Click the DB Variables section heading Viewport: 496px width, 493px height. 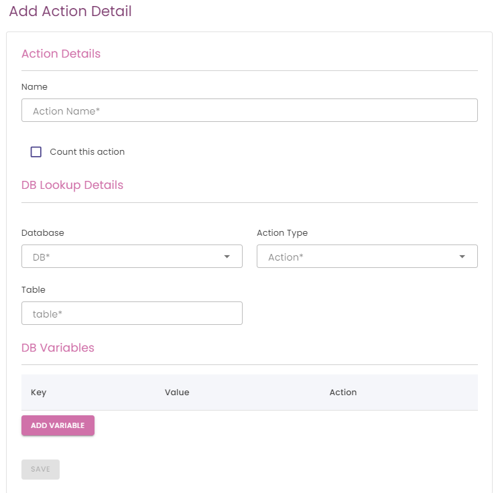(x=58, y=348)
